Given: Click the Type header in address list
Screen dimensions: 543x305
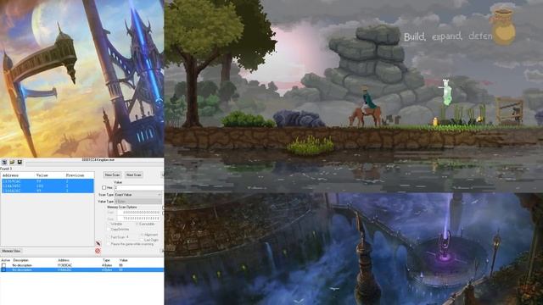Looking at the screenshot, I should (x=106, y=260).
